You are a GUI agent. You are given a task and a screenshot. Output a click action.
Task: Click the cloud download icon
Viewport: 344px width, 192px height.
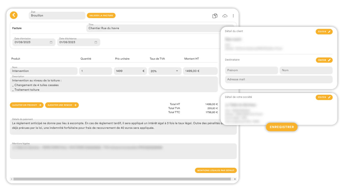(225, 16)
